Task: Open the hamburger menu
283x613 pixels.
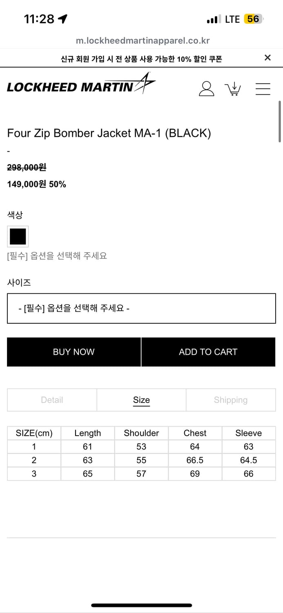Action: 263,89
